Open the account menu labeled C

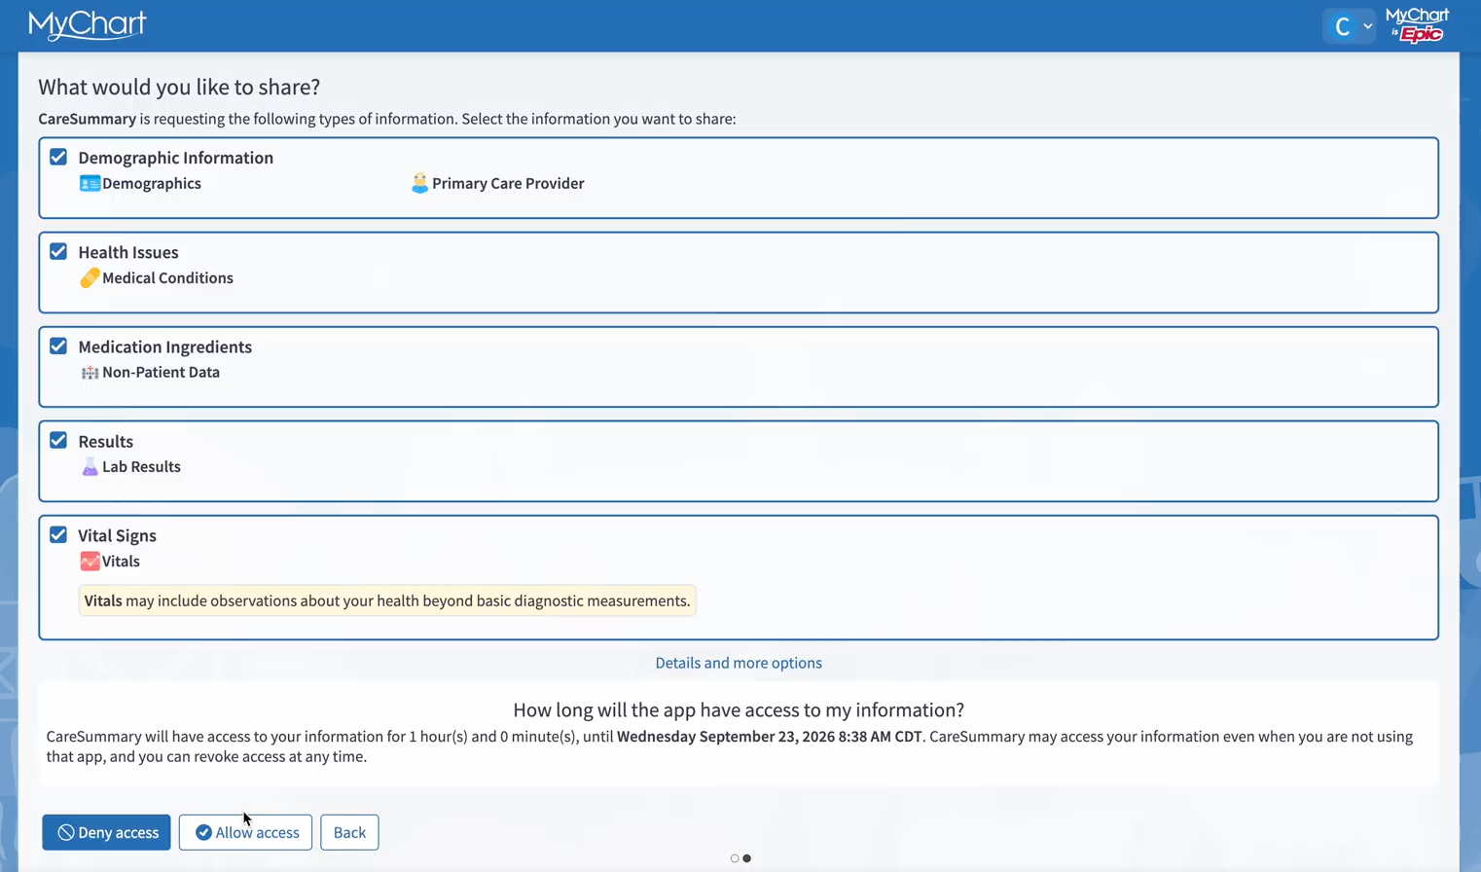point(1350,26)
